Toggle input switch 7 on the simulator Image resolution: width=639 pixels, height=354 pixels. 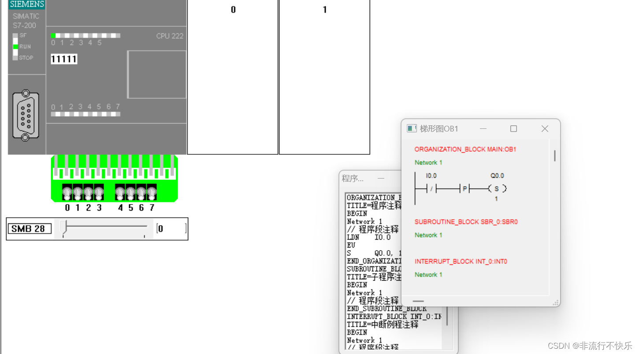coord(152,192)
